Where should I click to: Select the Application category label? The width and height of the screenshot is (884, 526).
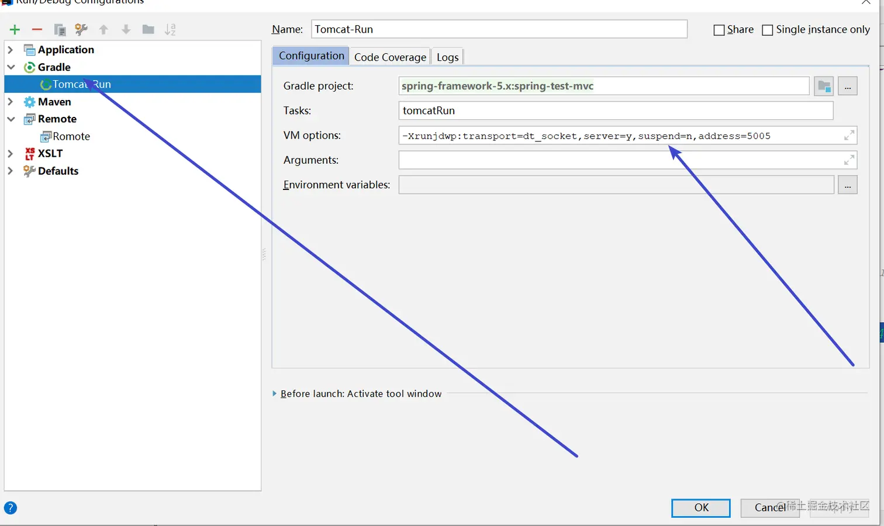point(66,50)
